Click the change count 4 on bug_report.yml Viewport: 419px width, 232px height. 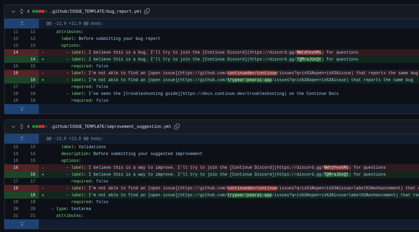28,11
